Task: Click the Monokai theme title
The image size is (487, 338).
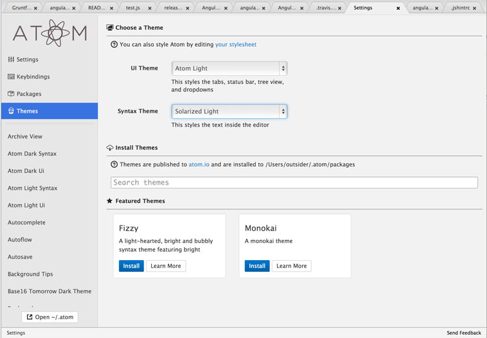Action: [260, 228]
